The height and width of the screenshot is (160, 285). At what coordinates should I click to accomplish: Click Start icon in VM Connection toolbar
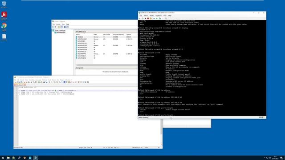click(142, 18)
